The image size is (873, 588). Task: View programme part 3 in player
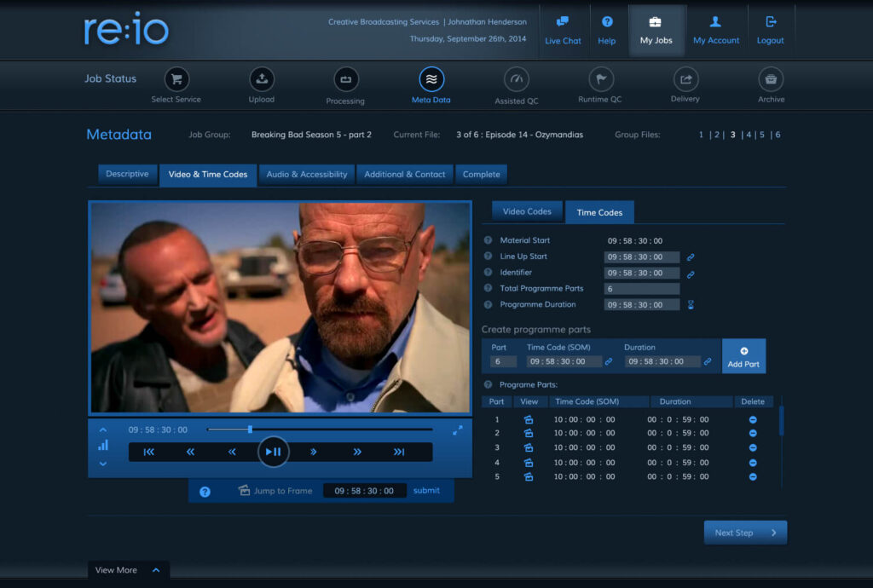point(529,447)
